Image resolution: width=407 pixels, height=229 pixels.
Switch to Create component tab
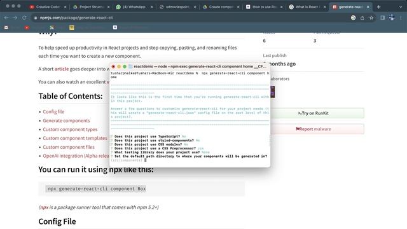pyautogui.click(x=221, y=7)
